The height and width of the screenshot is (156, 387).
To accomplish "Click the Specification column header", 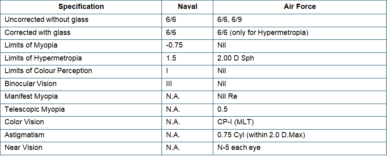I will tap(81, 6).
